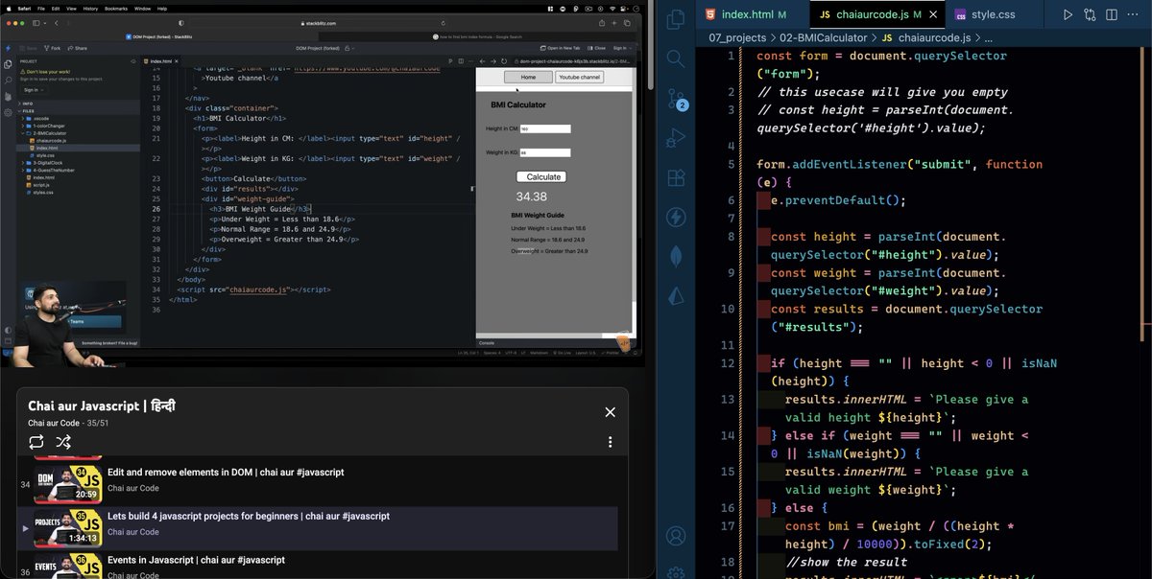Open Source Control icon with badge 2

[676, 100]
